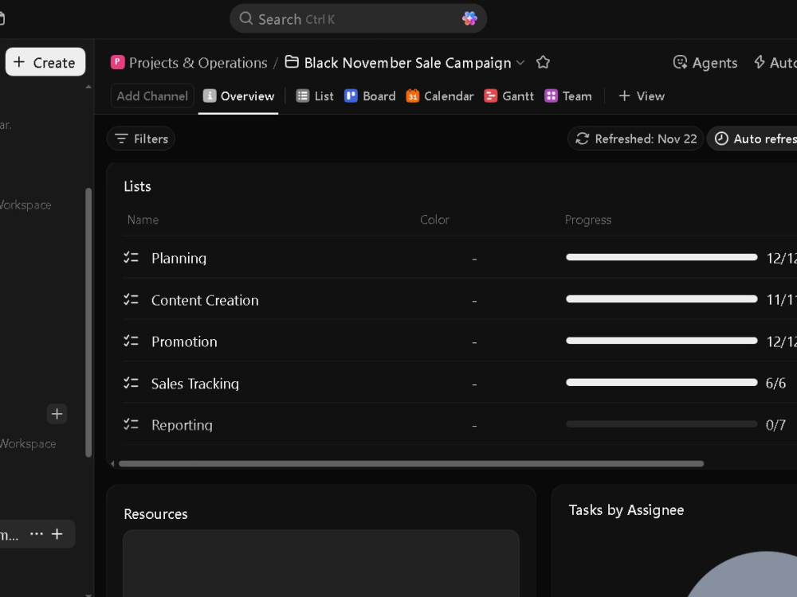This screenshot has width=797, height=597.
Task: Click the plus icon beside sidebar ellipsis
Action: click(x=57, y=533)
